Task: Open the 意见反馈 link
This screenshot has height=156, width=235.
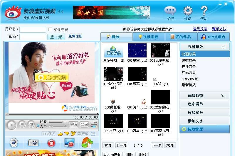Action: pos(200,29)
